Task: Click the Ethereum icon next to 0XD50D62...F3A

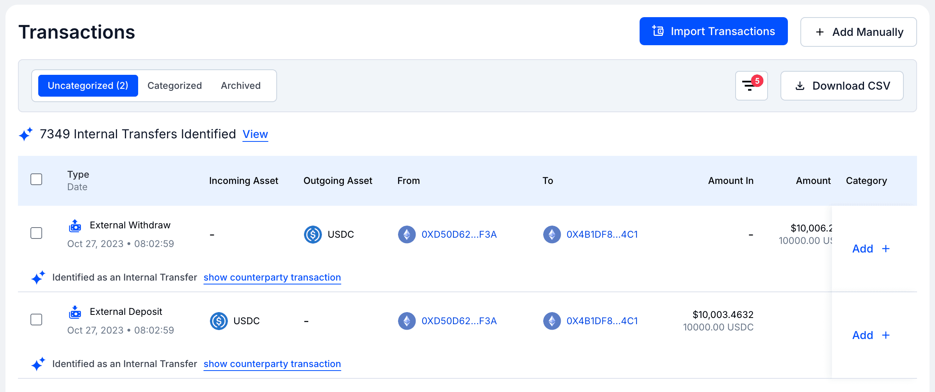Action: [407, 234]
